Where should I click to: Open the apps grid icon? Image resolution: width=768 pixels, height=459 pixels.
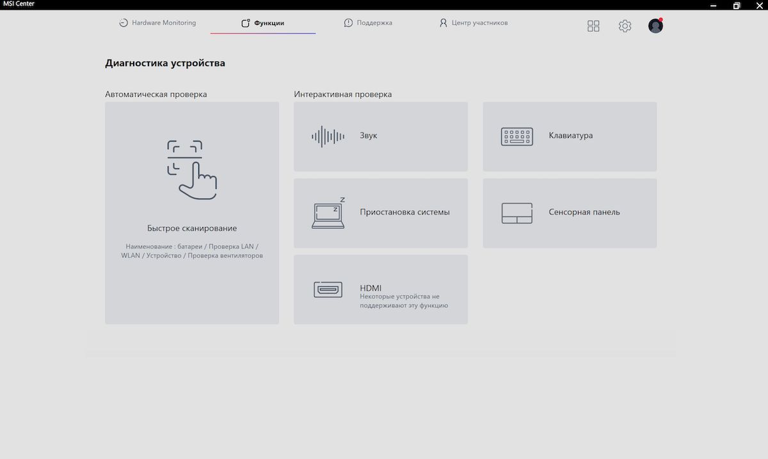coord(593,26)
